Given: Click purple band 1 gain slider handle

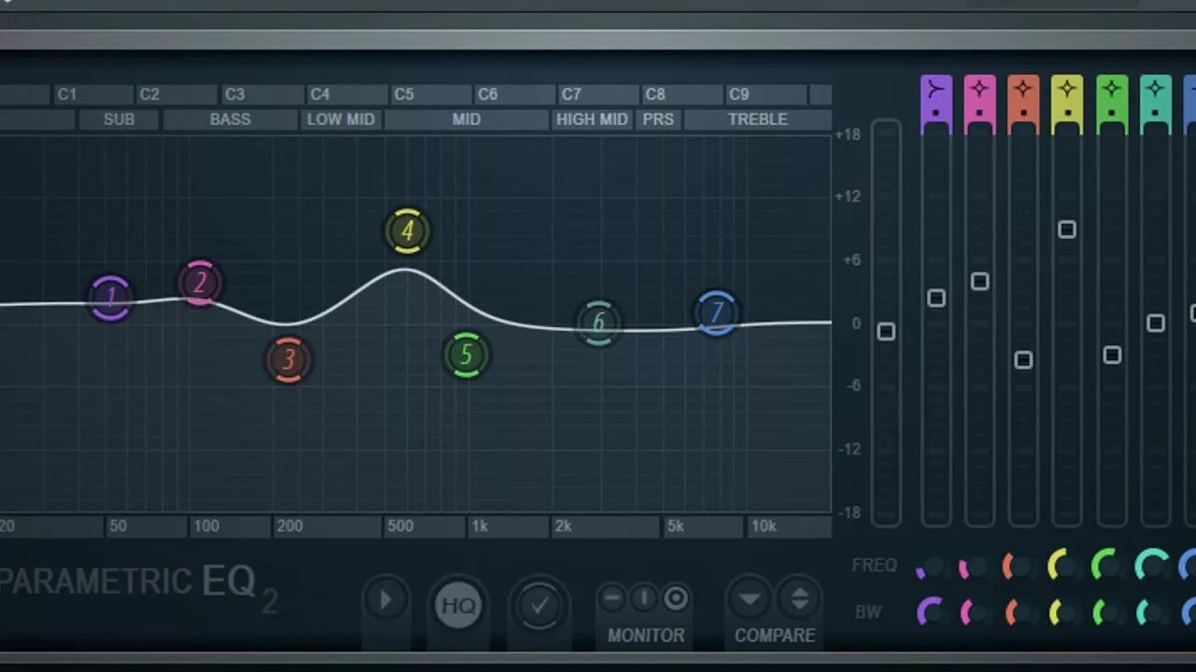Looking at the screenshot, I should (936, 298).
